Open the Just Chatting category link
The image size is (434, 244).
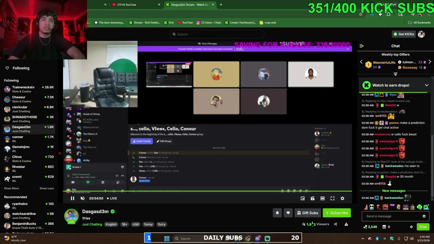[92, 224]
